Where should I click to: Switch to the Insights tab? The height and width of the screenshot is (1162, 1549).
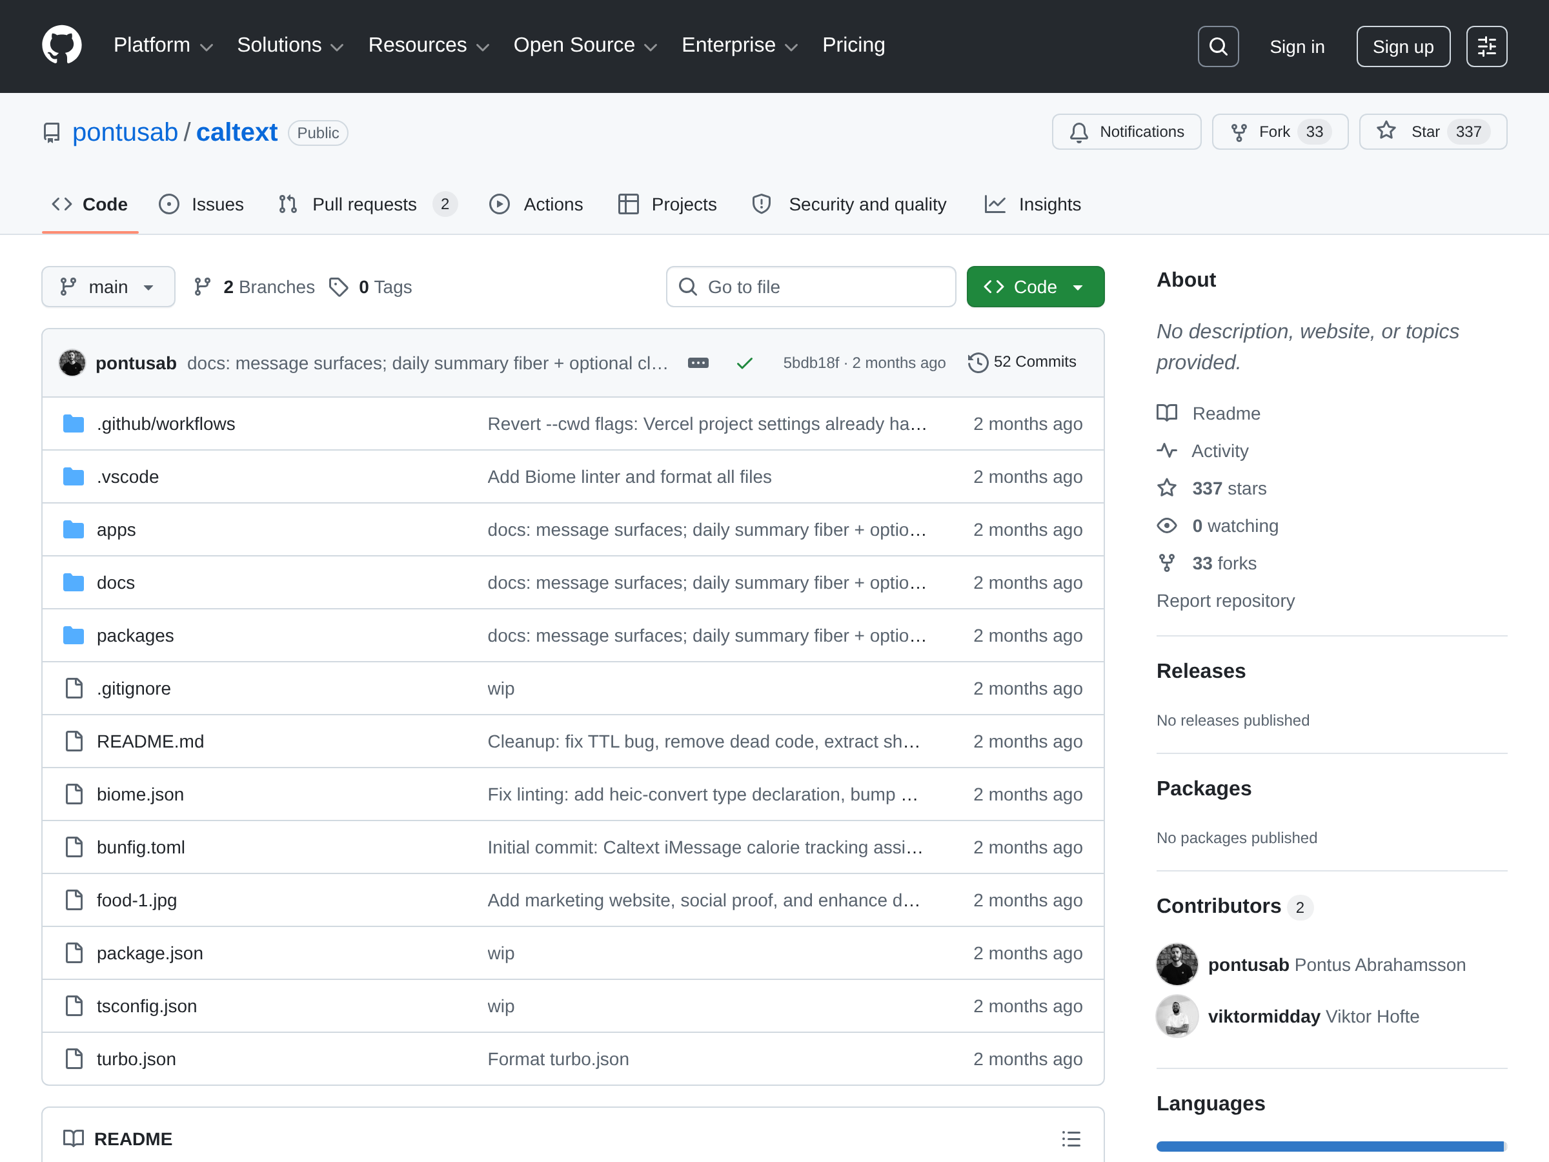click(x=1033, y=205)
